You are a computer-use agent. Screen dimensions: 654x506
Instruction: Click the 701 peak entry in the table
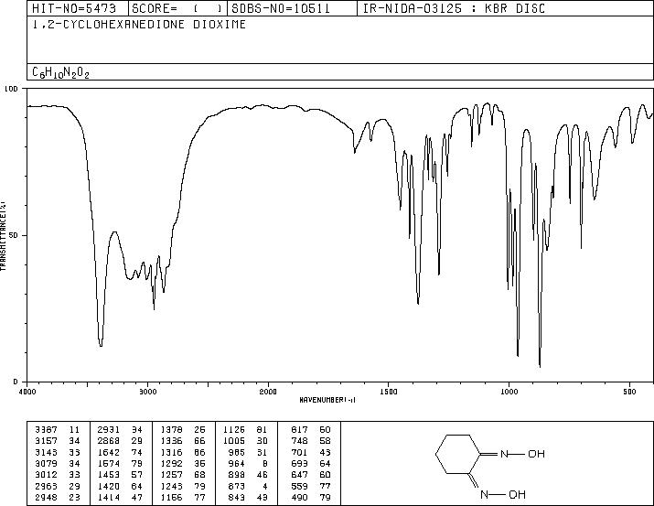tap(311, 452)
